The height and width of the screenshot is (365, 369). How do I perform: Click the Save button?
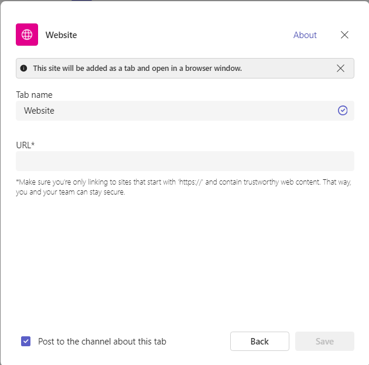324,341
